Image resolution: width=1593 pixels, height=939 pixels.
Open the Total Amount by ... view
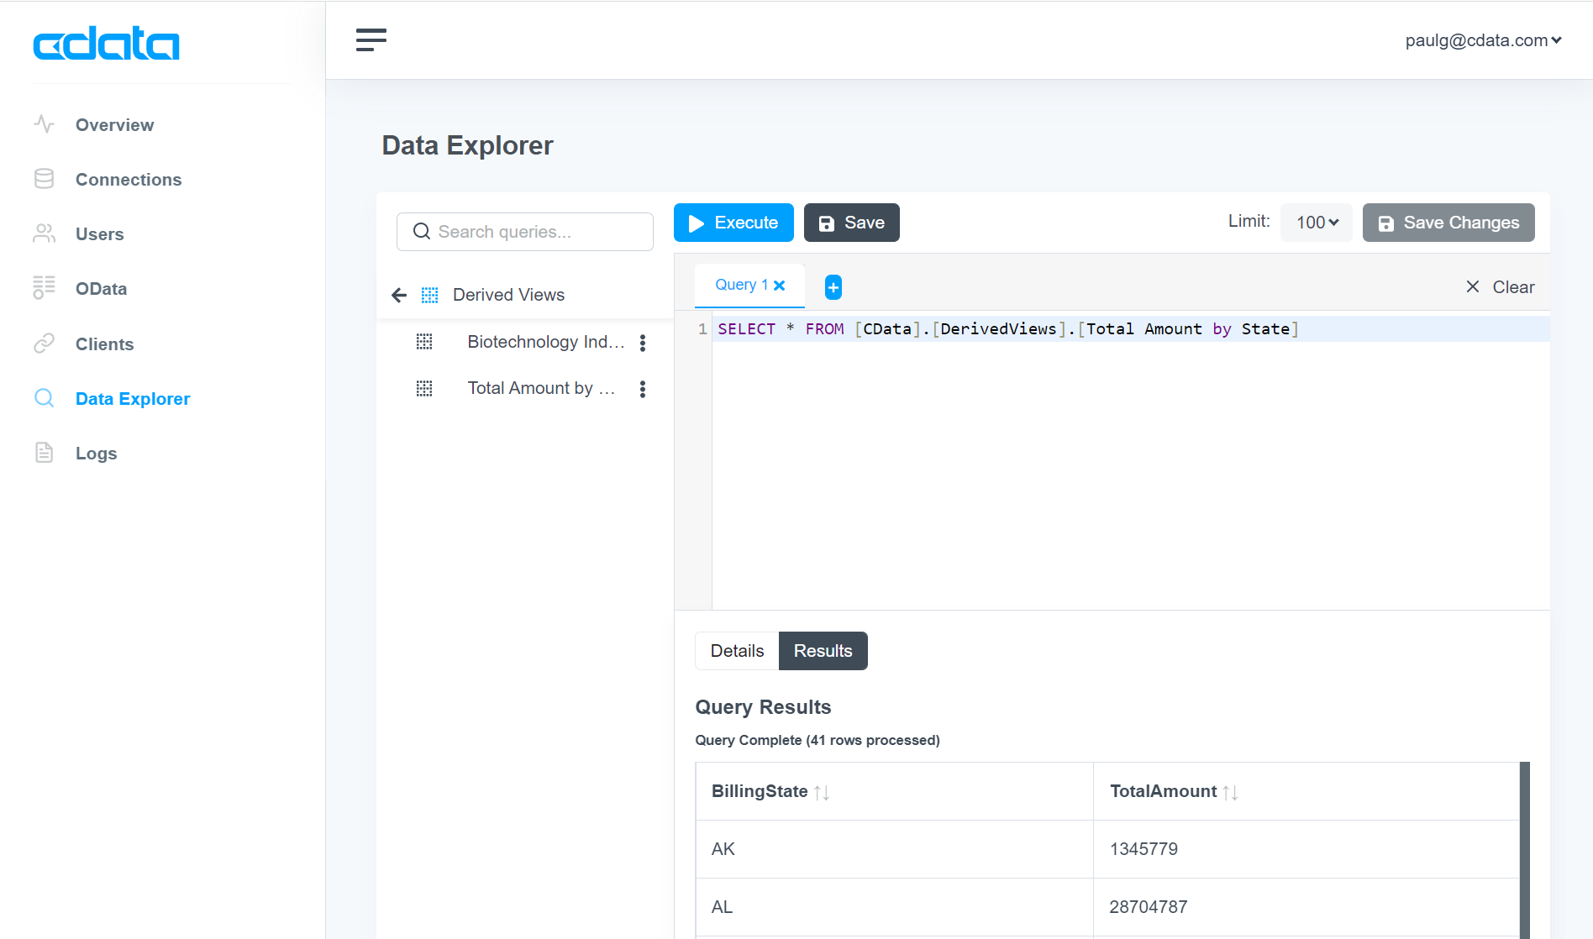[541, 388]
